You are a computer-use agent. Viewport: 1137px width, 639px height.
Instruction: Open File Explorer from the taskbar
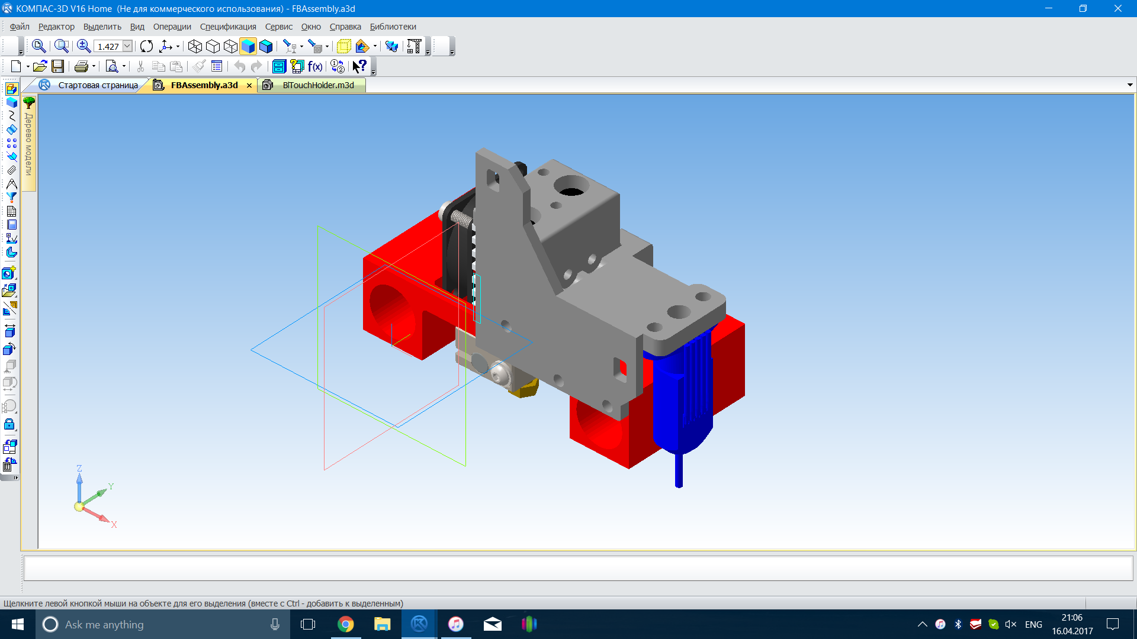(x=382, y=624)
